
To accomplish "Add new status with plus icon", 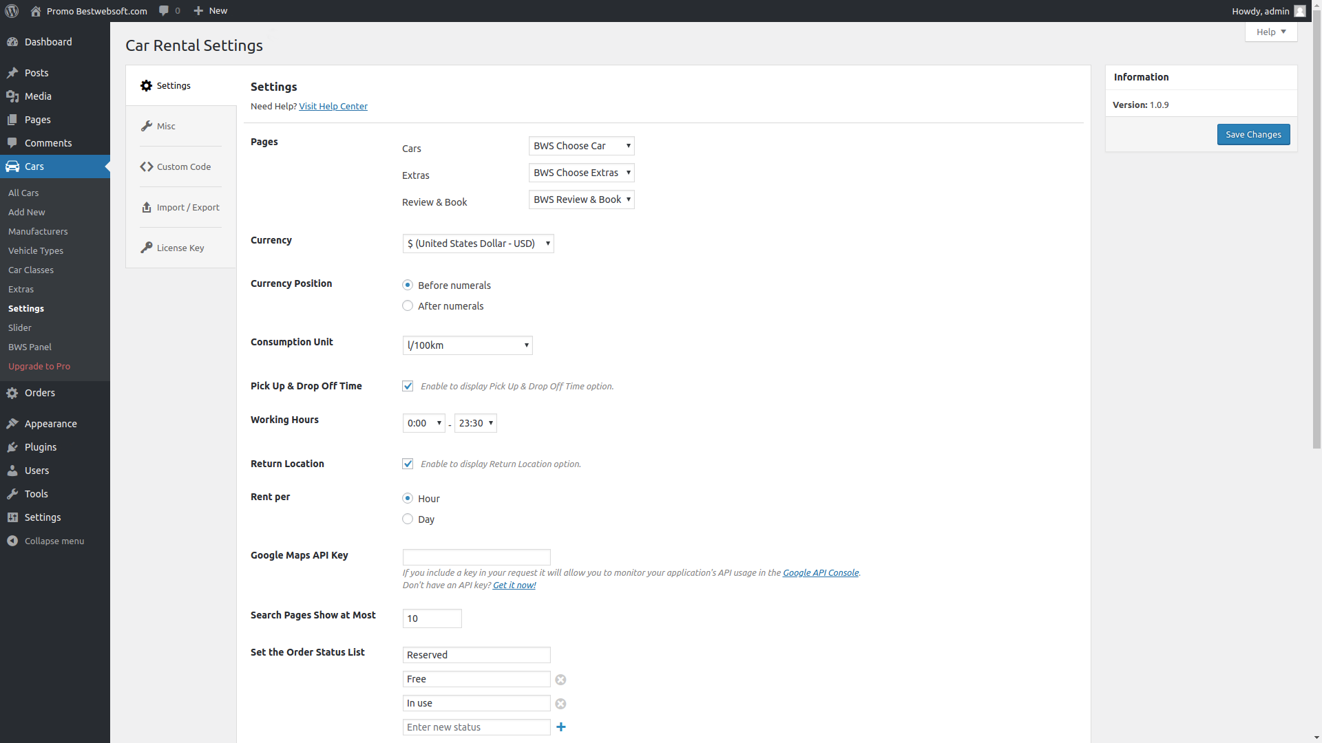I will pyautogui.click(x=561, y=727).
